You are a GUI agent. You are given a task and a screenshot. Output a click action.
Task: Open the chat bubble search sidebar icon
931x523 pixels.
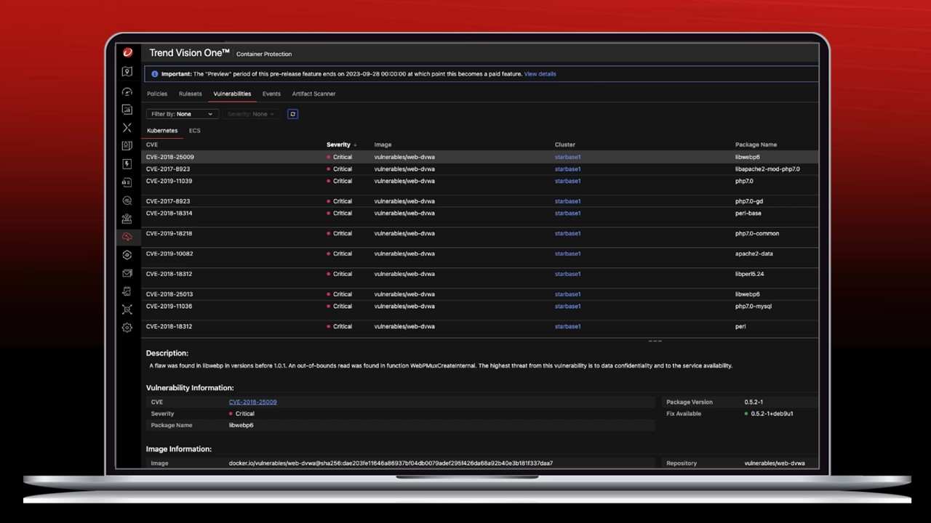click(x=127, y=200)
